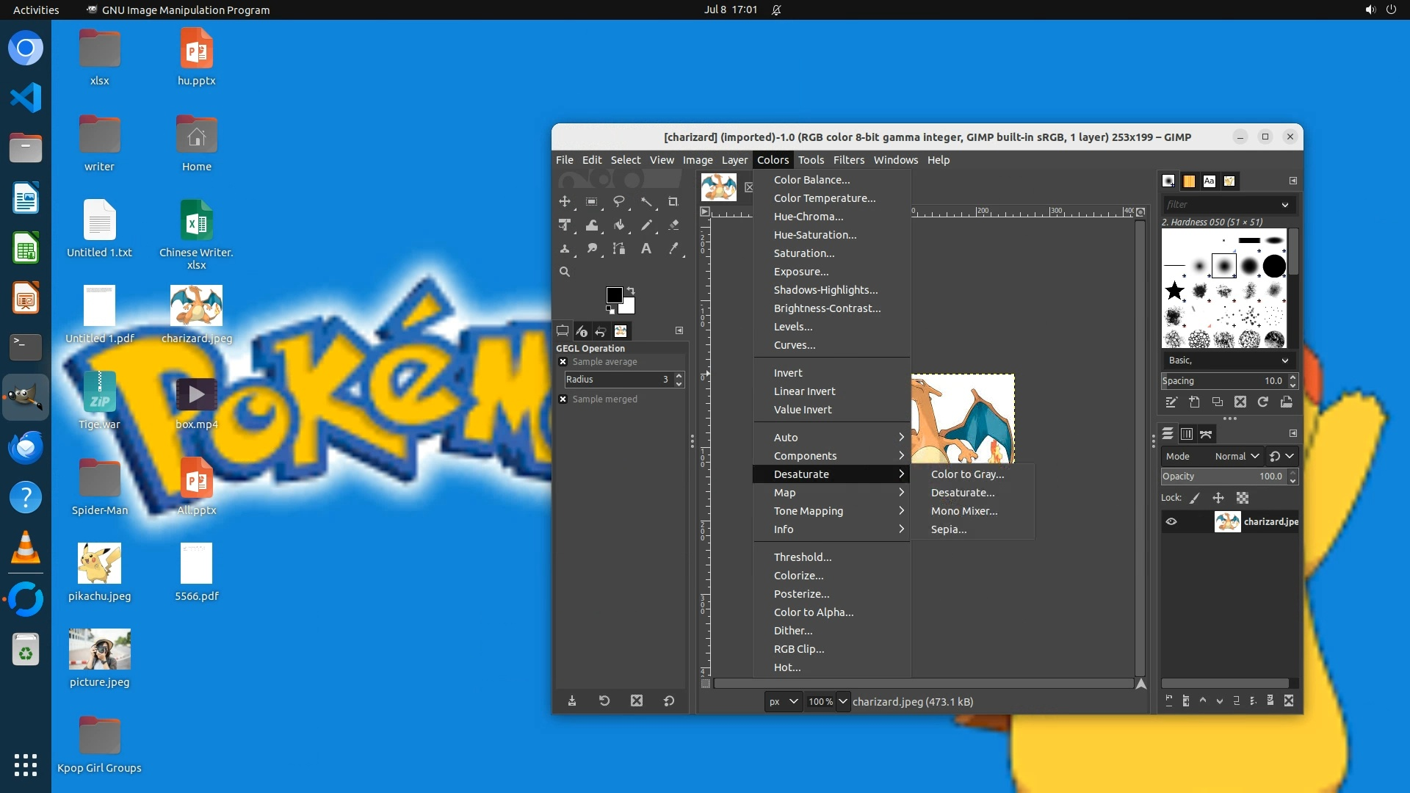Open the Basic brush tag dropdown
1410x793 pixels.
[x=1228, y=361]
